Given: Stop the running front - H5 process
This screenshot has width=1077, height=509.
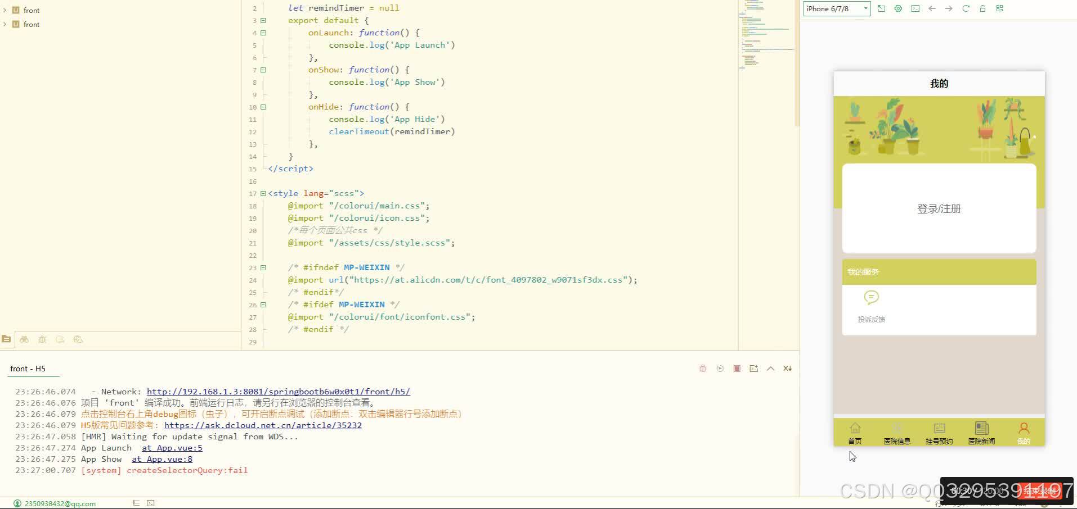Looking at the screenshot, I should tap(737, 369).
